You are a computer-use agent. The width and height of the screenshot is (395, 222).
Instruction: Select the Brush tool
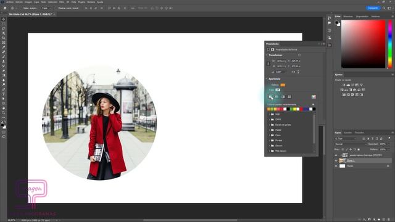4,56
